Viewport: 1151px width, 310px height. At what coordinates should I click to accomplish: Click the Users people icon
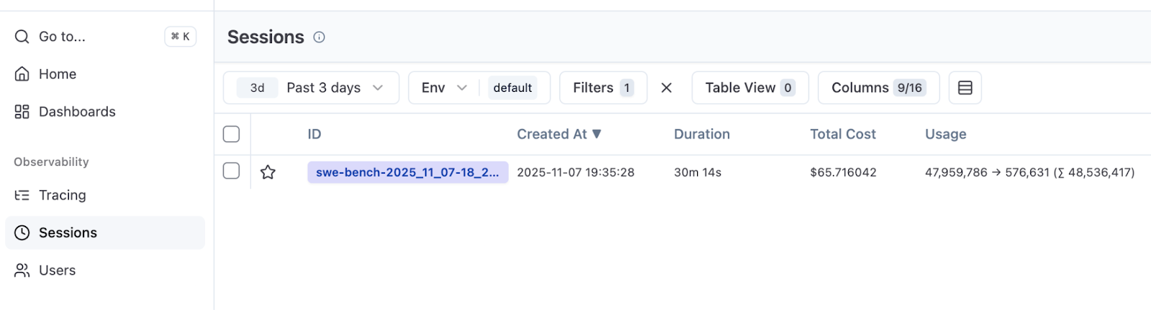[x=22, y=271]
